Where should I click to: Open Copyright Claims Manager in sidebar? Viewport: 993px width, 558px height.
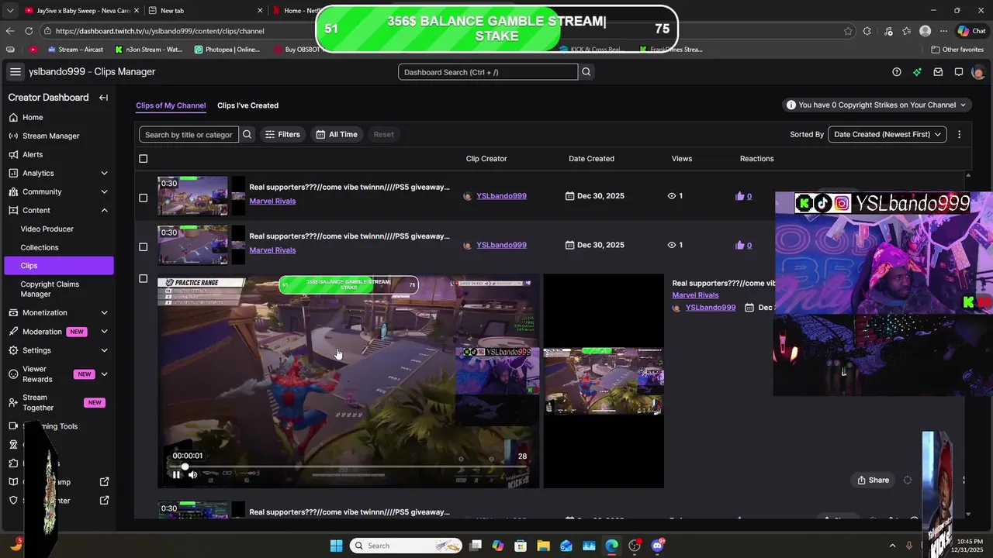pyautogui.click(x=50, y=289)
